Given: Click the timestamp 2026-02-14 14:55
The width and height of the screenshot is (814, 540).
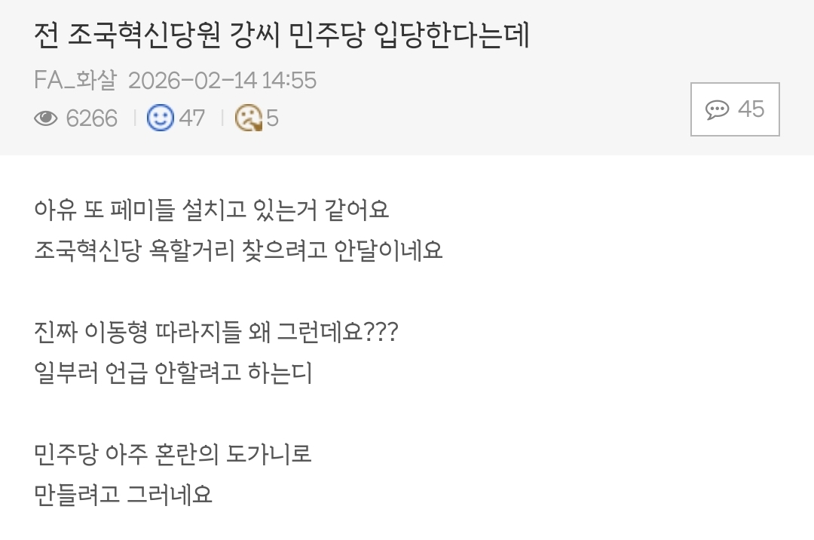Looking at the screenshot, I should click(222, 80).
